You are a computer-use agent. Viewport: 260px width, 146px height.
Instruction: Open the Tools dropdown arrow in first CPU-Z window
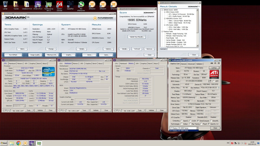(33, 110)
